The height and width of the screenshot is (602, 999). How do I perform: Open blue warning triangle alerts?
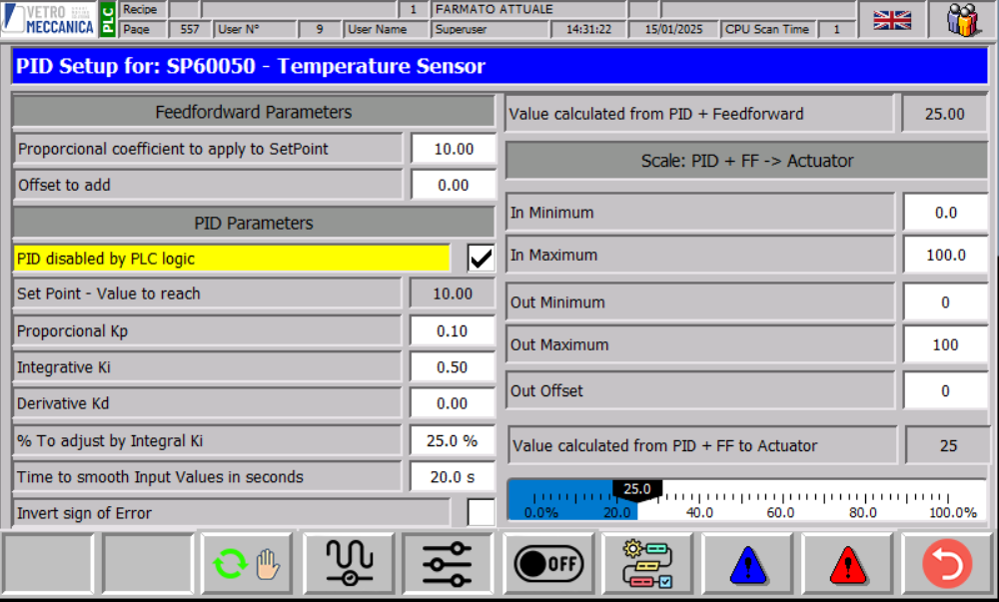pyautogui.click(x=747, y=564)
